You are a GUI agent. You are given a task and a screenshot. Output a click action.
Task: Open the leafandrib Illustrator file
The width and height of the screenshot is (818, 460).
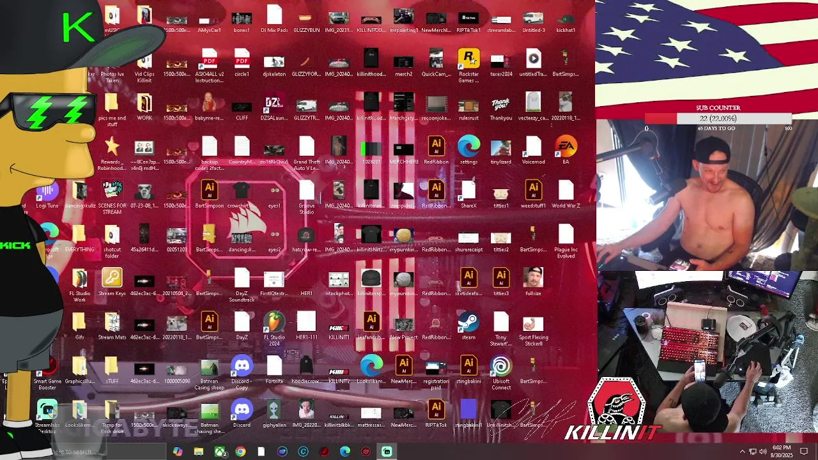point(371,323)
